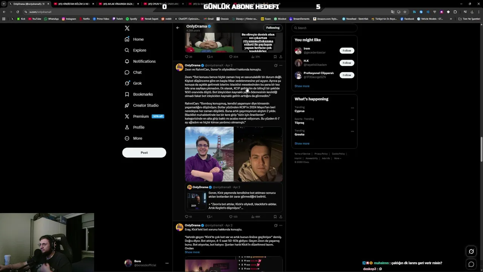The width and height of the screenshot is (483, 272).
Task: Open the Cookie Policy footer link
Action: click(338, 154)
